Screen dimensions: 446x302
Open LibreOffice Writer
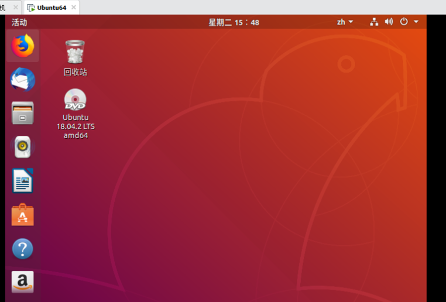point(22,181)
